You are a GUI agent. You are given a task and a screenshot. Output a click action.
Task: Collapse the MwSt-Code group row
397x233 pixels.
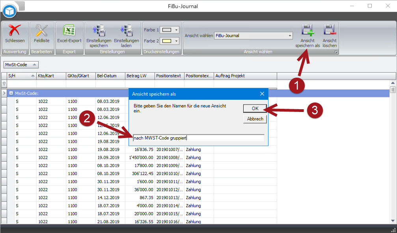11,93
